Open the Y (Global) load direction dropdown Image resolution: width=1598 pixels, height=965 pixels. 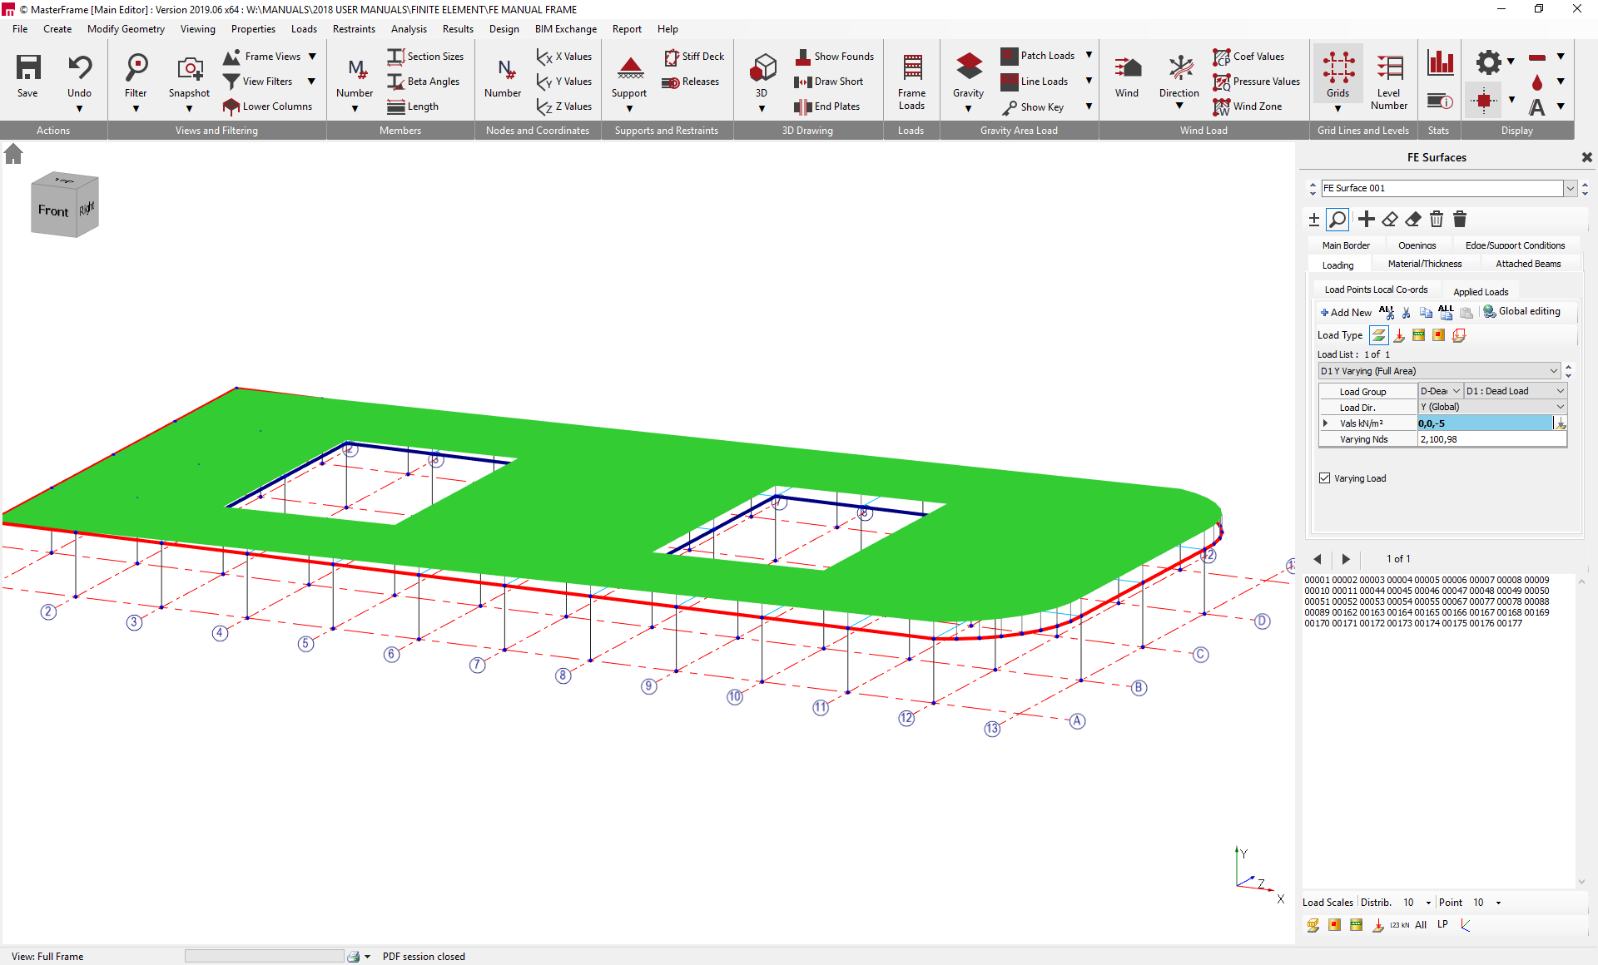(1492, 407)
